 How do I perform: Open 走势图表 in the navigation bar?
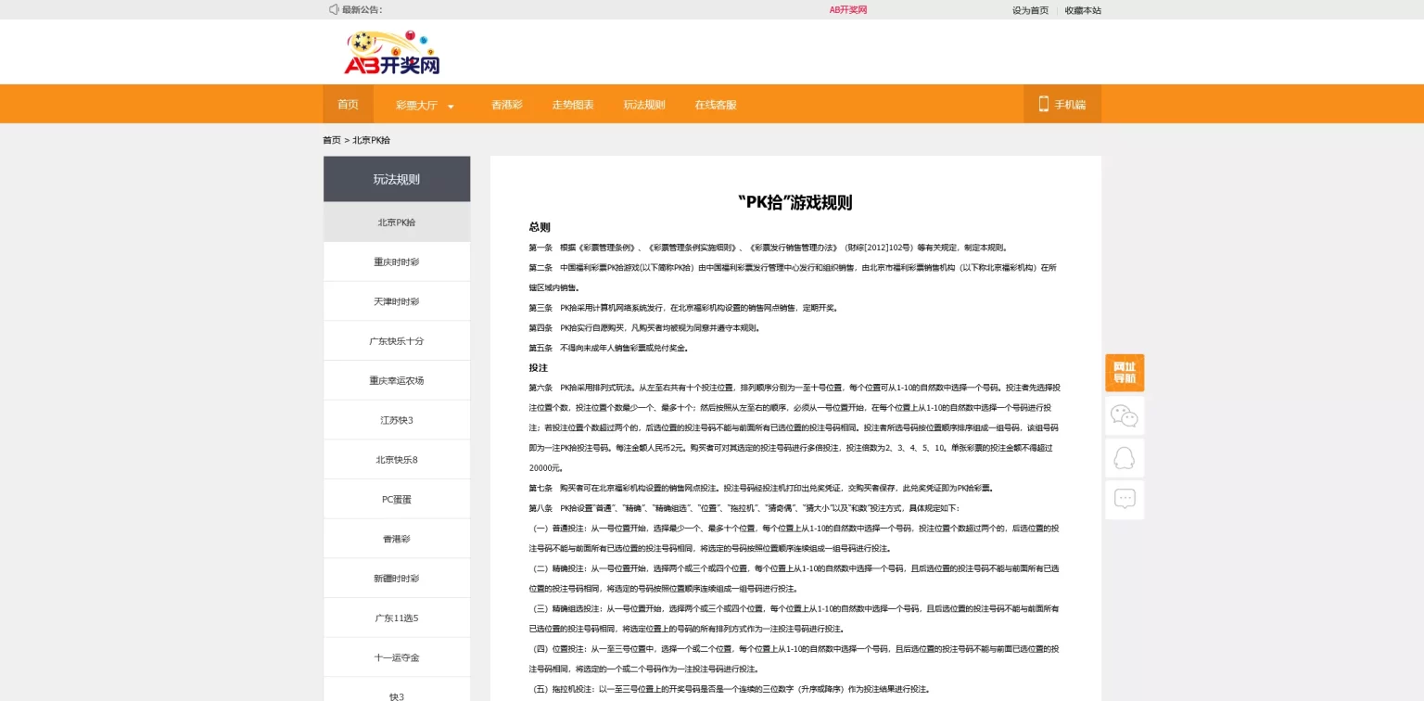click(x=573, y=105)
